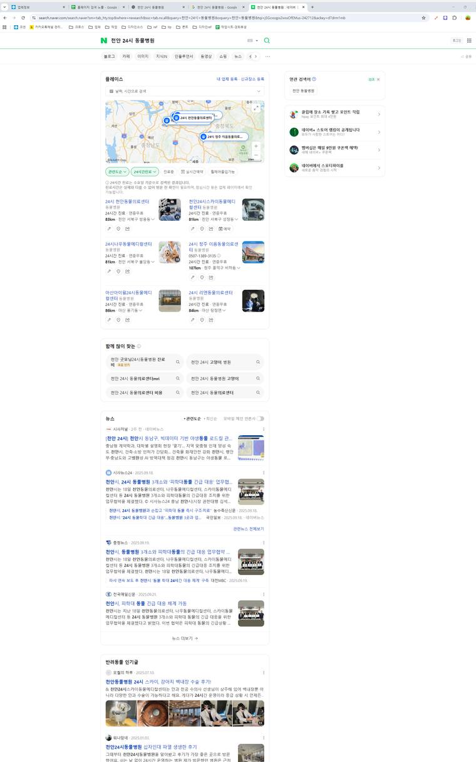Click the 내 업체 등록 link
476x762 pixels.
click(x=227, y=79)
